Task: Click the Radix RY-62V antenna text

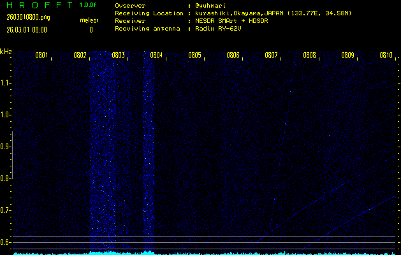Action: click(x=221, y=29)
